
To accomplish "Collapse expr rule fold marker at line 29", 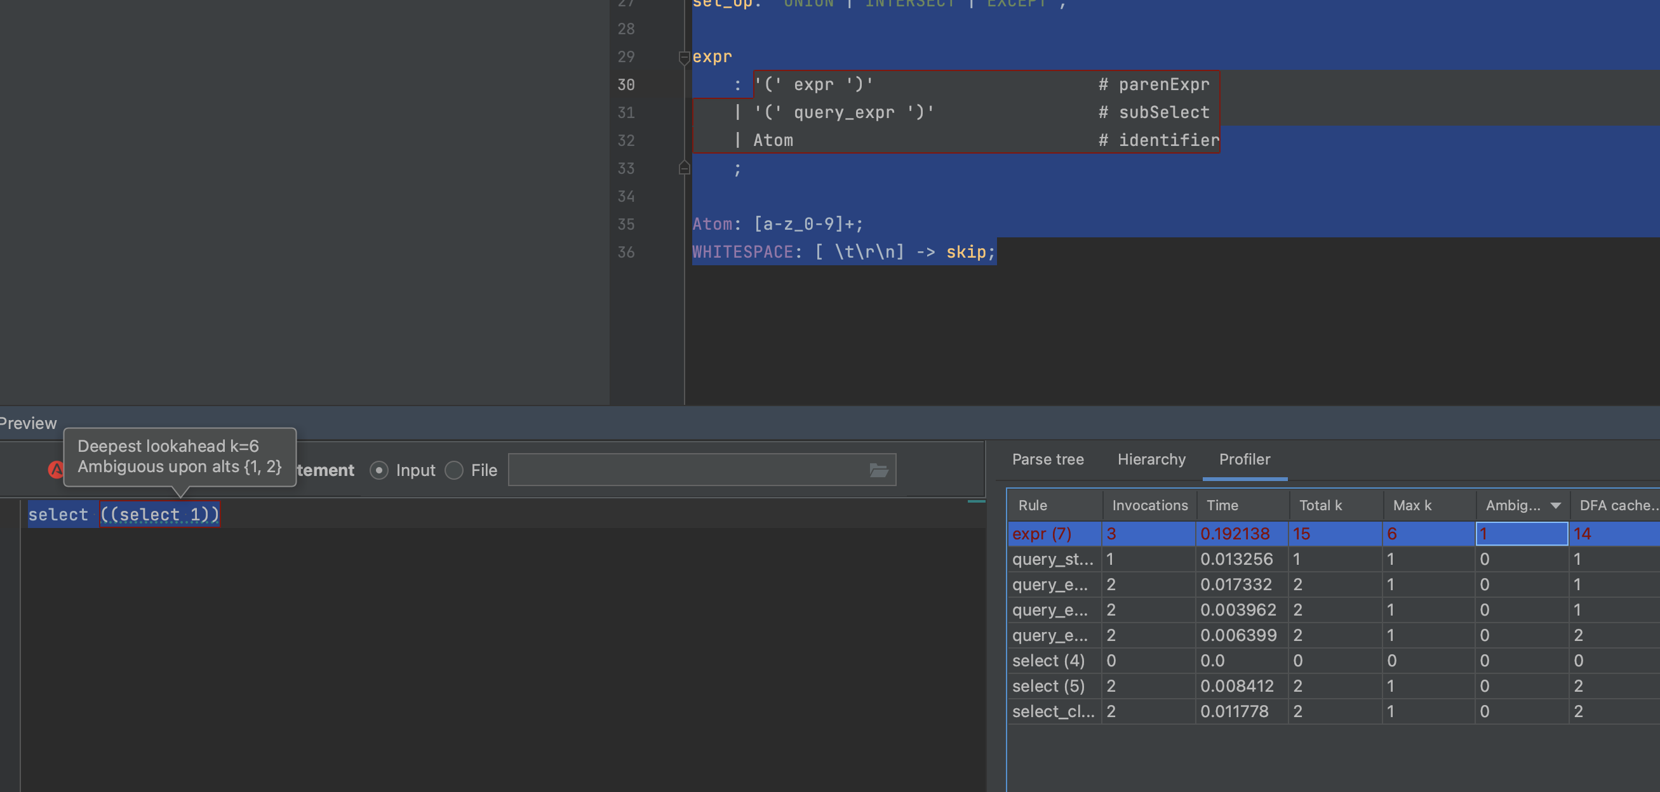I will click(x=685, y=58).
